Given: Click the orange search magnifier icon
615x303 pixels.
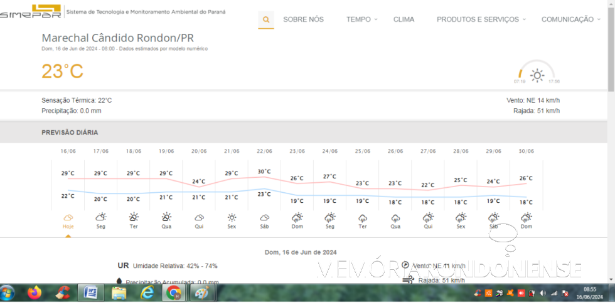Looking at the screenshot, I should coord(266,19).
